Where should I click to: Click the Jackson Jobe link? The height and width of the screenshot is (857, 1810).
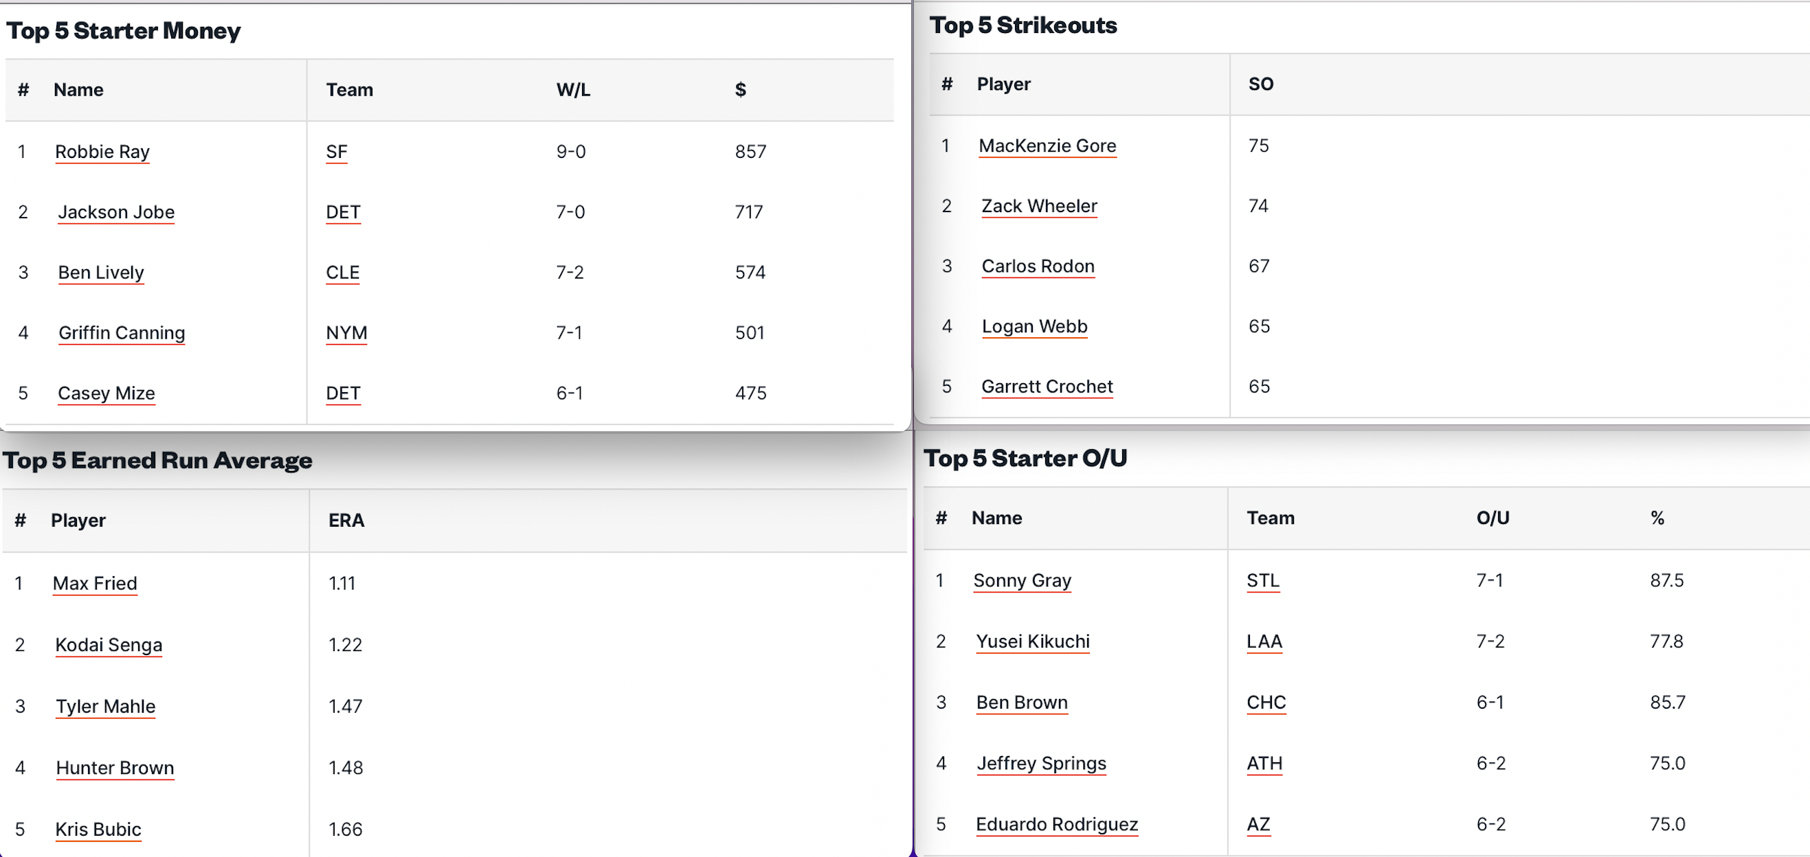pos(116,212)
